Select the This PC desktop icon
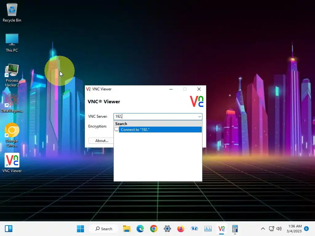This screenshot has width=315, height=236. [x=12, y=43]
